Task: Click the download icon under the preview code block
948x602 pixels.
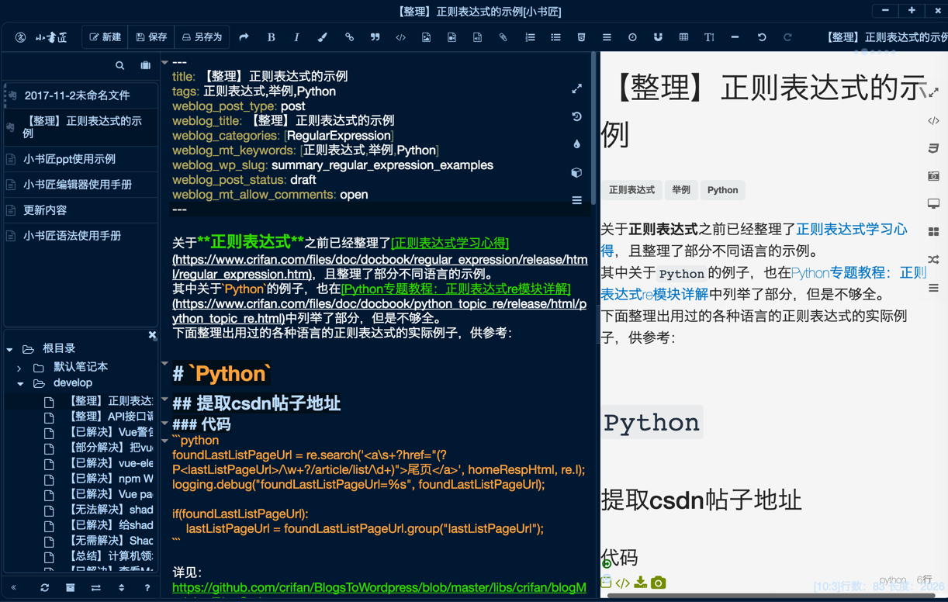Action: tap(641, 582)
